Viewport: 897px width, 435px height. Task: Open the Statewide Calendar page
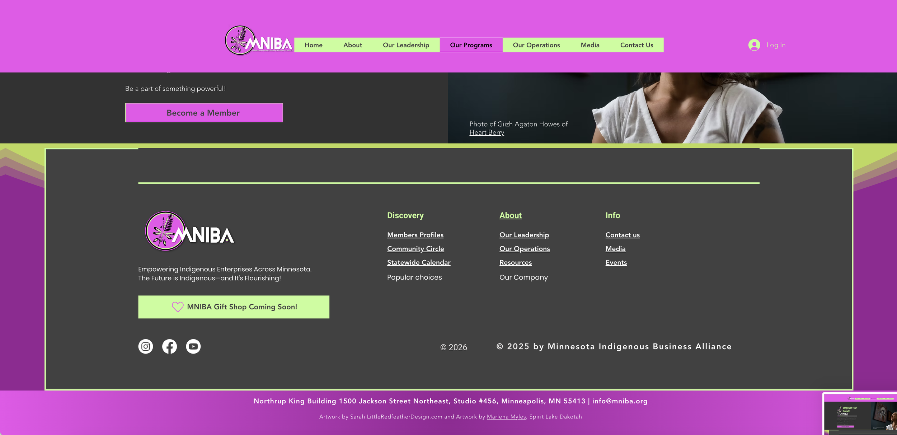418,262
